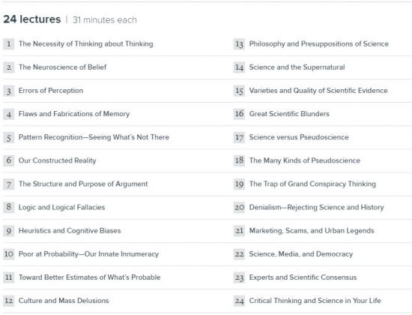Select Culture and Mass Delusions lecture

[x=64, y=301]
